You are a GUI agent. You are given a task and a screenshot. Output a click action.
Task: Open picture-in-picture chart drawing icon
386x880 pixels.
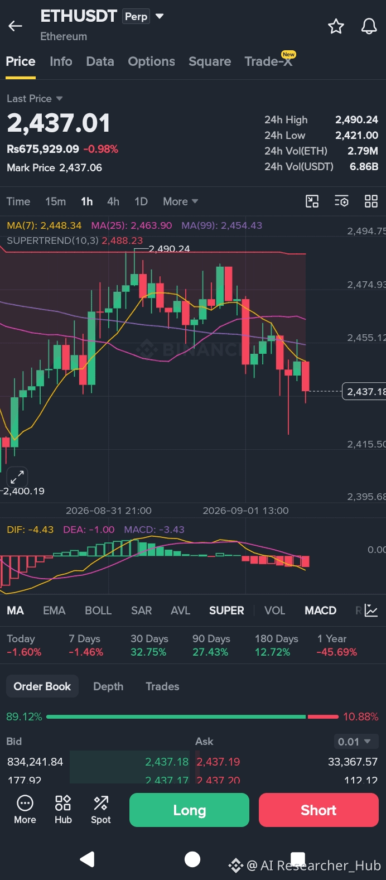[x=312, y=201]
